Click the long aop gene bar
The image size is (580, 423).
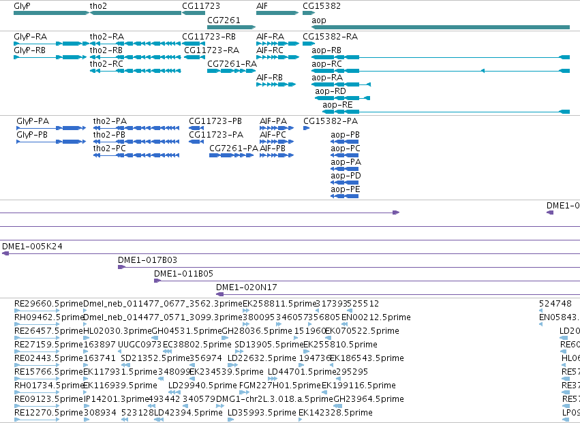click(440, 27)
